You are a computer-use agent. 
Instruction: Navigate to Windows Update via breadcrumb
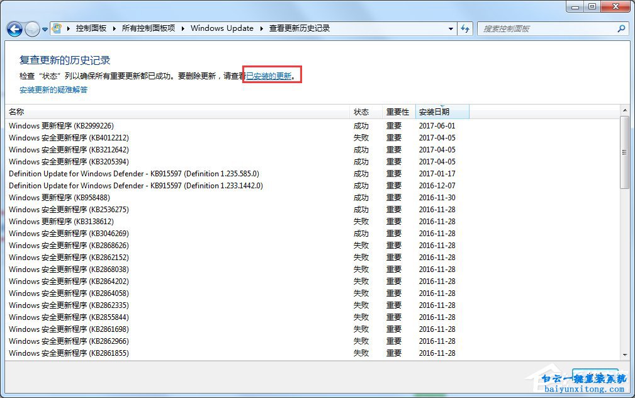click(222, 28)
